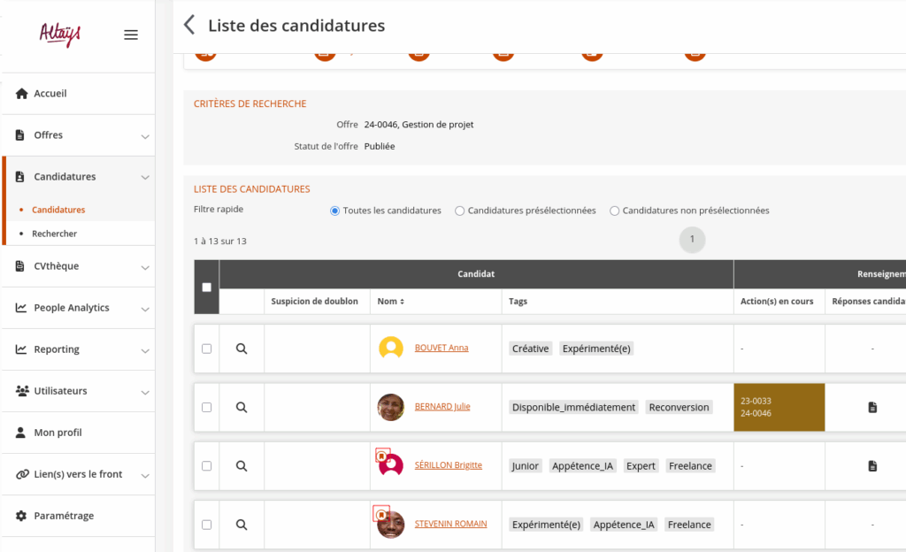The height and width of the screenshot is (552, 906).
Task: Tick the checkbox for SÉRILLON Brigitte
Action: point(207,465)
